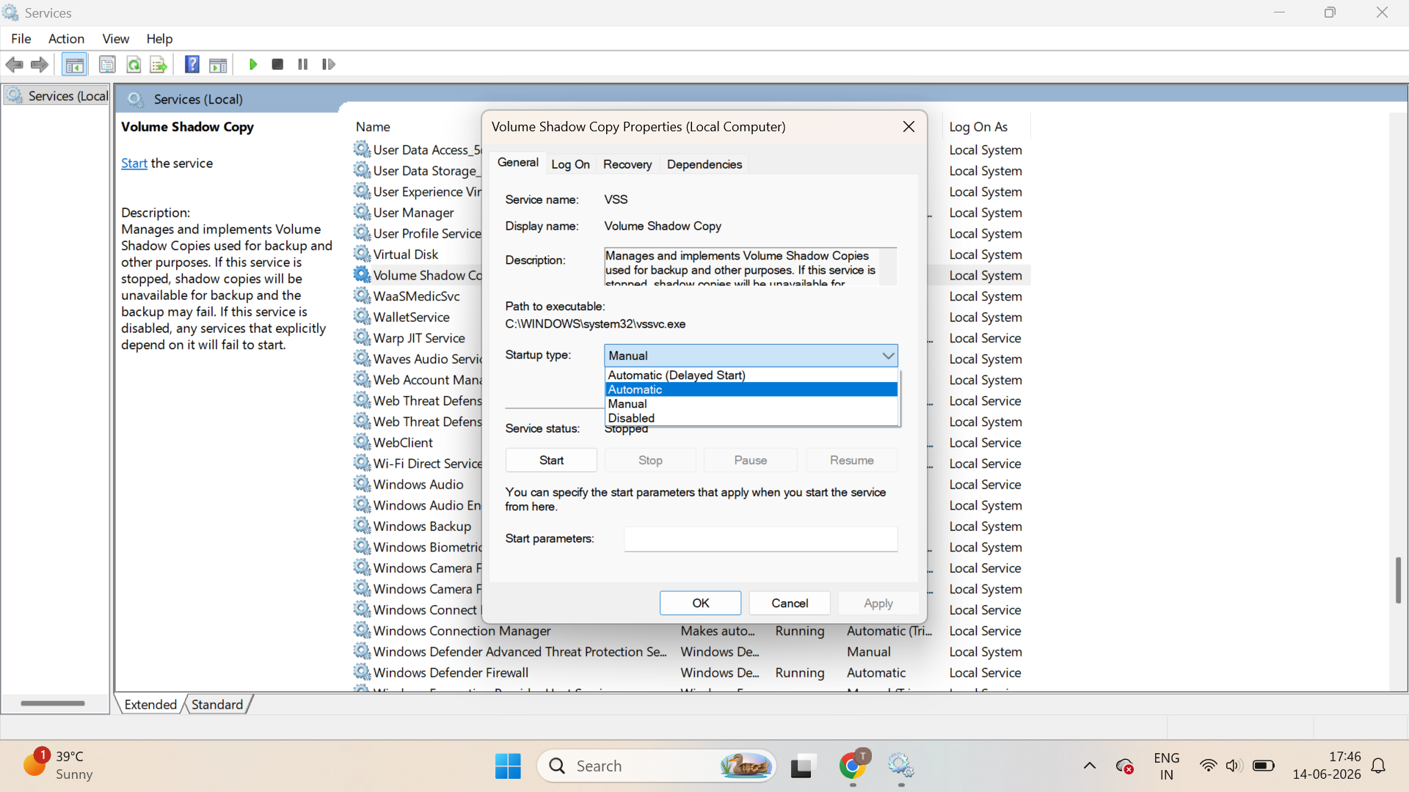Open the Help menu

pyautogui.click(x=159, y=38)
